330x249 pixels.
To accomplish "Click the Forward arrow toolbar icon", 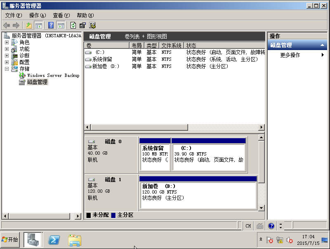I will [16, 26].
